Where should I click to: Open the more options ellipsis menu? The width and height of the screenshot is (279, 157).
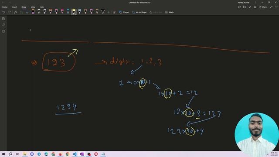276,7
